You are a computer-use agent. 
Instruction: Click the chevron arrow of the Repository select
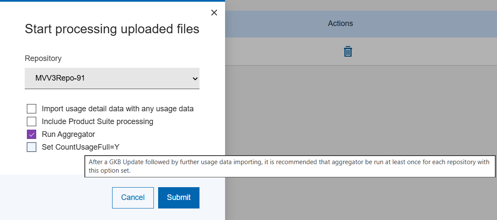195,79
